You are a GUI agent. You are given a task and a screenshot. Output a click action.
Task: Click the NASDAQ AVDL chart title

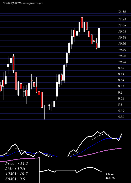[23, 3]
